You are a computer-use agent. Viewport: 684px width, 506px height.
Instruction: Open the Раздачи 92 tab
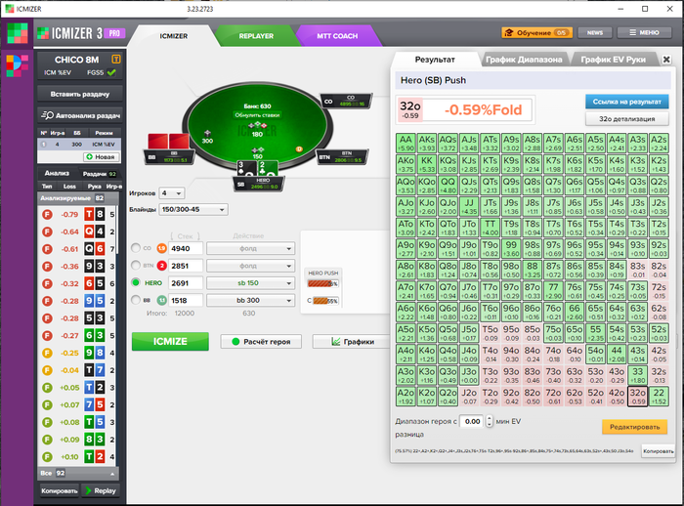[x=99, y=174]
